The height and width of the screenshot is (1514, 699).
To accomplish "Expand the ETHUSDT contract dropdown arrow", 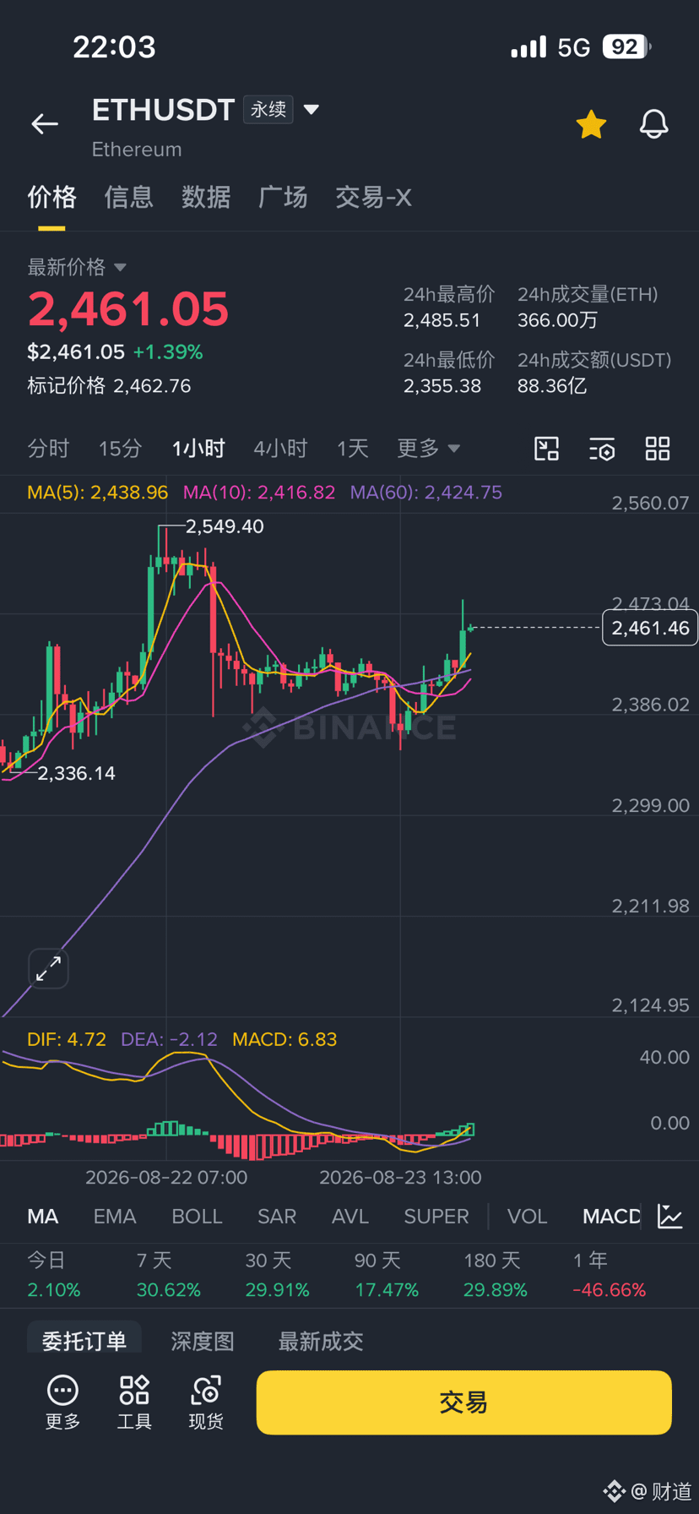I will click(311, 110).
